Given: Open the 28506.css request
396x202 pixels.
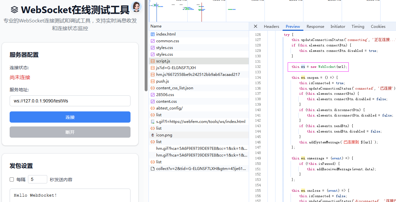Looking at the screenshot, I should coord(199,95).
